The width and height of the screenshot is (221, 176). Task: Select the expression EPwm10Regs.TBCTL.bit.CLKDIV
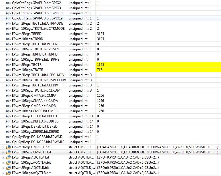pos(36,90)
